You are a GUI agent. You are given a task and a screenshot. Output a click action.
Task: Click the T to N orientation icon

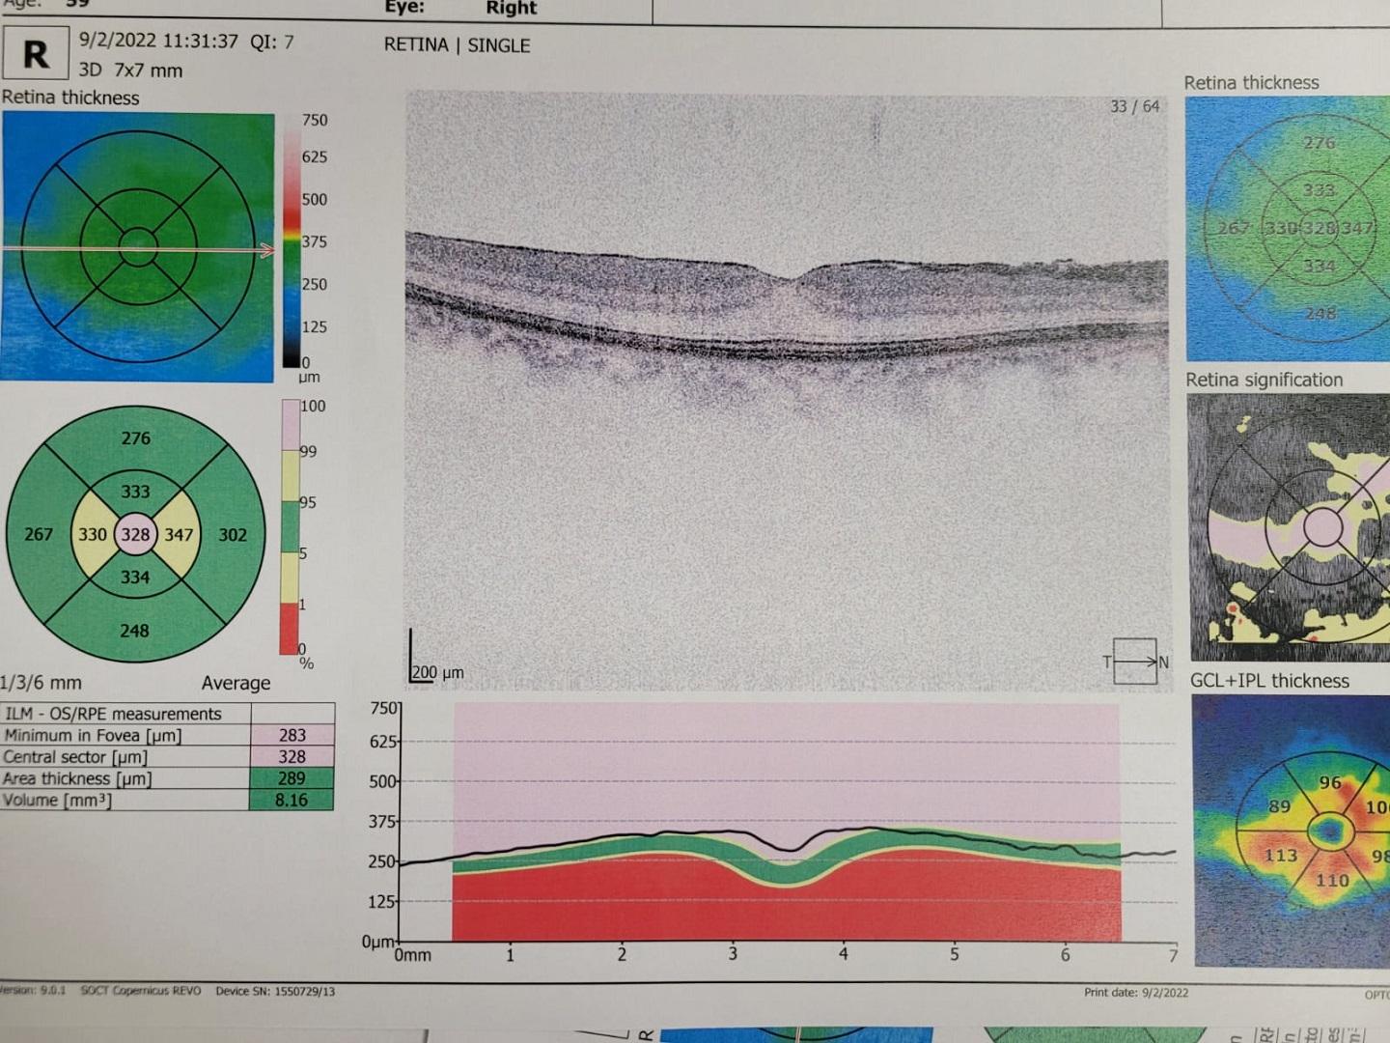click(1135, 662)
